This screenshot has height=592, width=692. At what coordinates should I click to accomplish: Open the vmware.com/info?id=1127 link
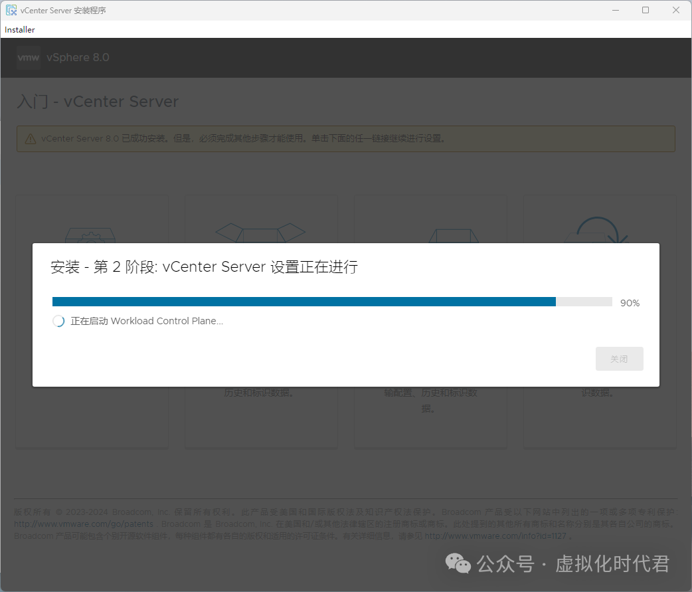[x=495, y=536]
